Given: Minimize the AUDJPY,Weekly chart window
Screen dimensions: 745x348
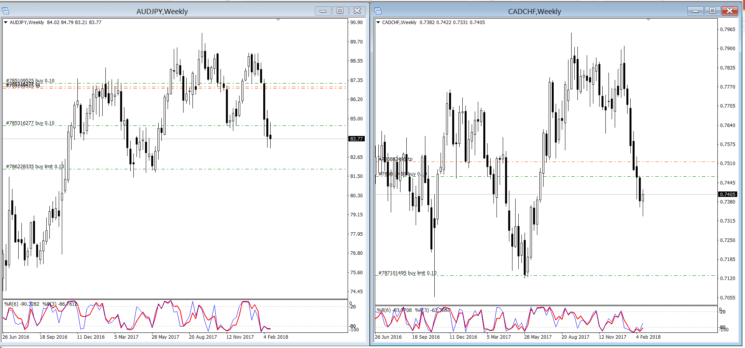Looking at the screenshot, I should click(323, 11).
